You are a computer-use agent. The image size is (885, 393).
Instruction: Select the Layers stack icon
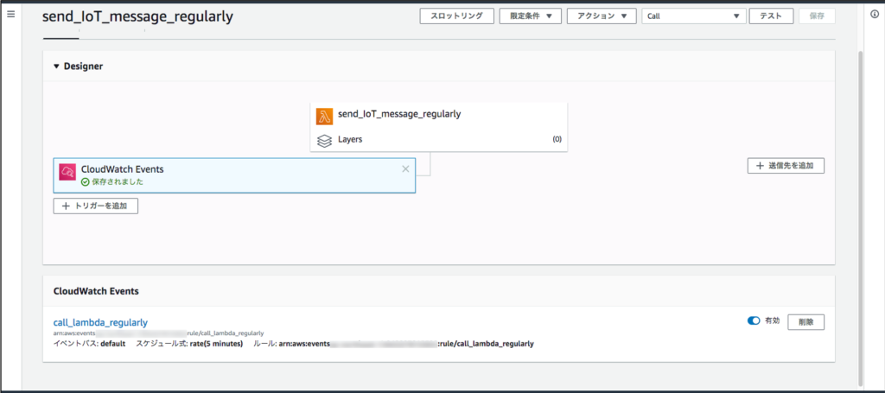pyautogui.click(x=325, y=140)
